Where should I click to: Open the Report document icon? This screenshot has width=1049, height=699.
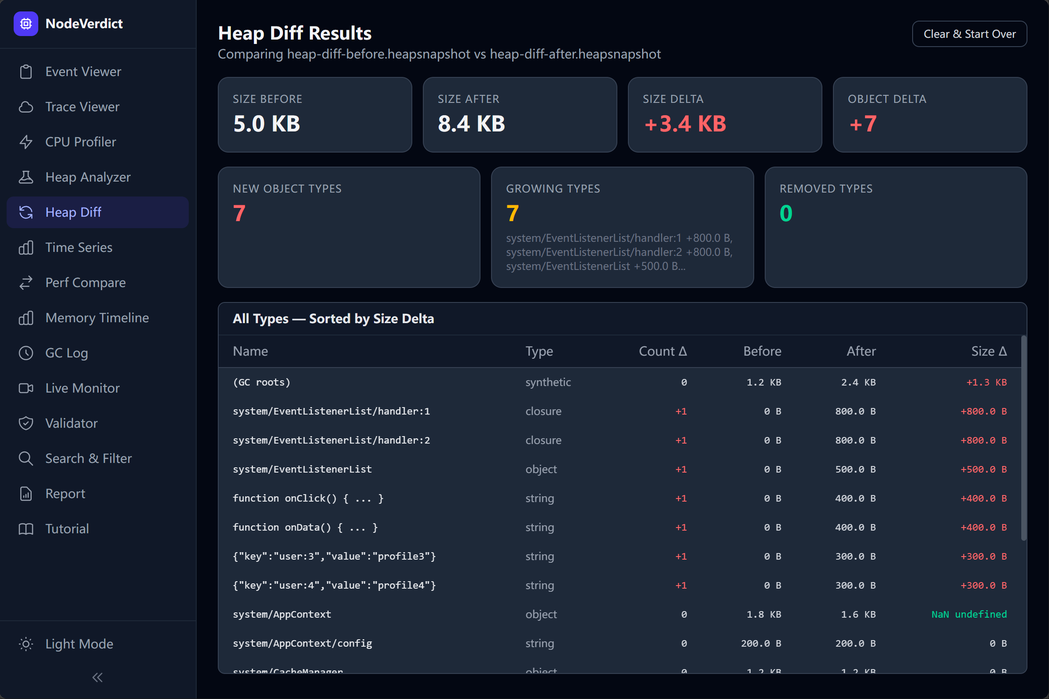[x=26, y=494]
